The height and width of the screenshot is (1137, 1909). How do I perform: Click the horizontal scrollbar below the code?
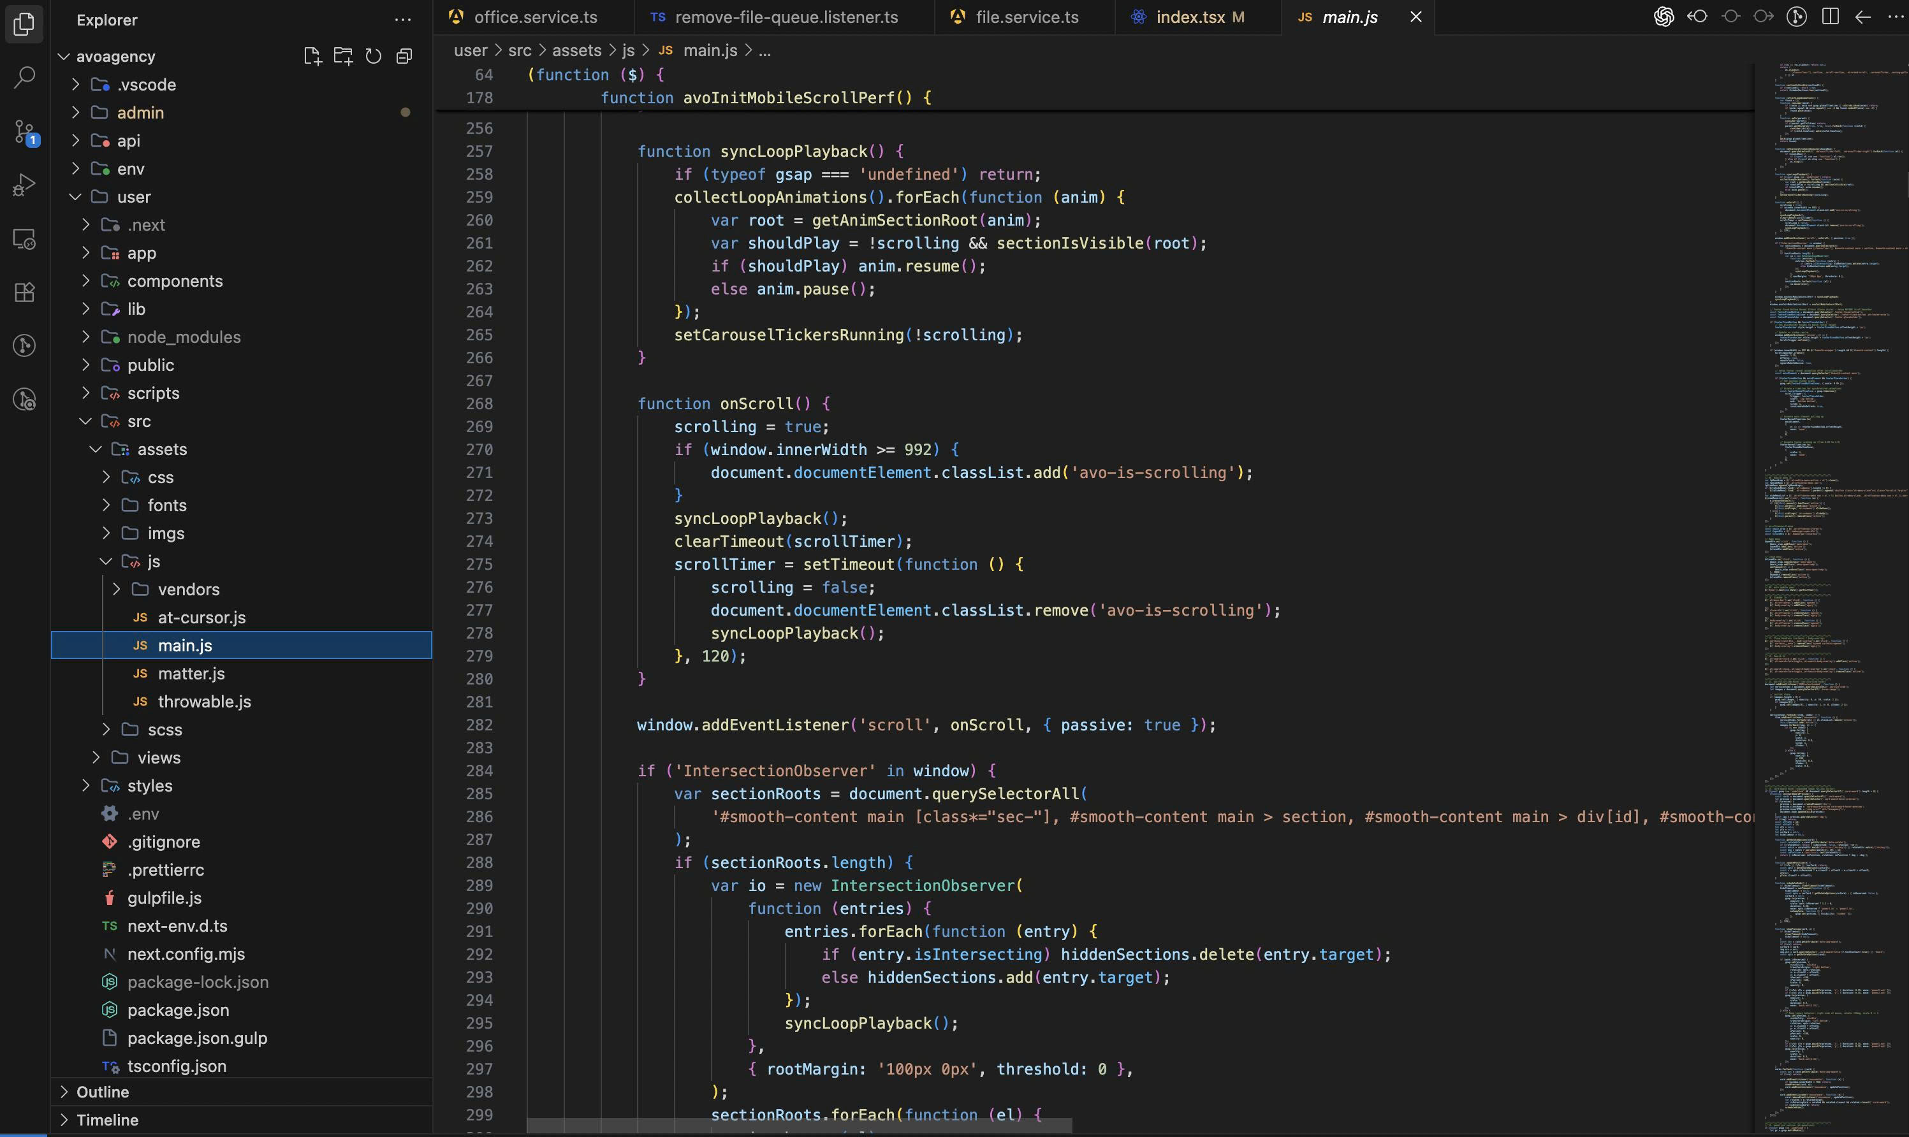[x=800, y=1126]
